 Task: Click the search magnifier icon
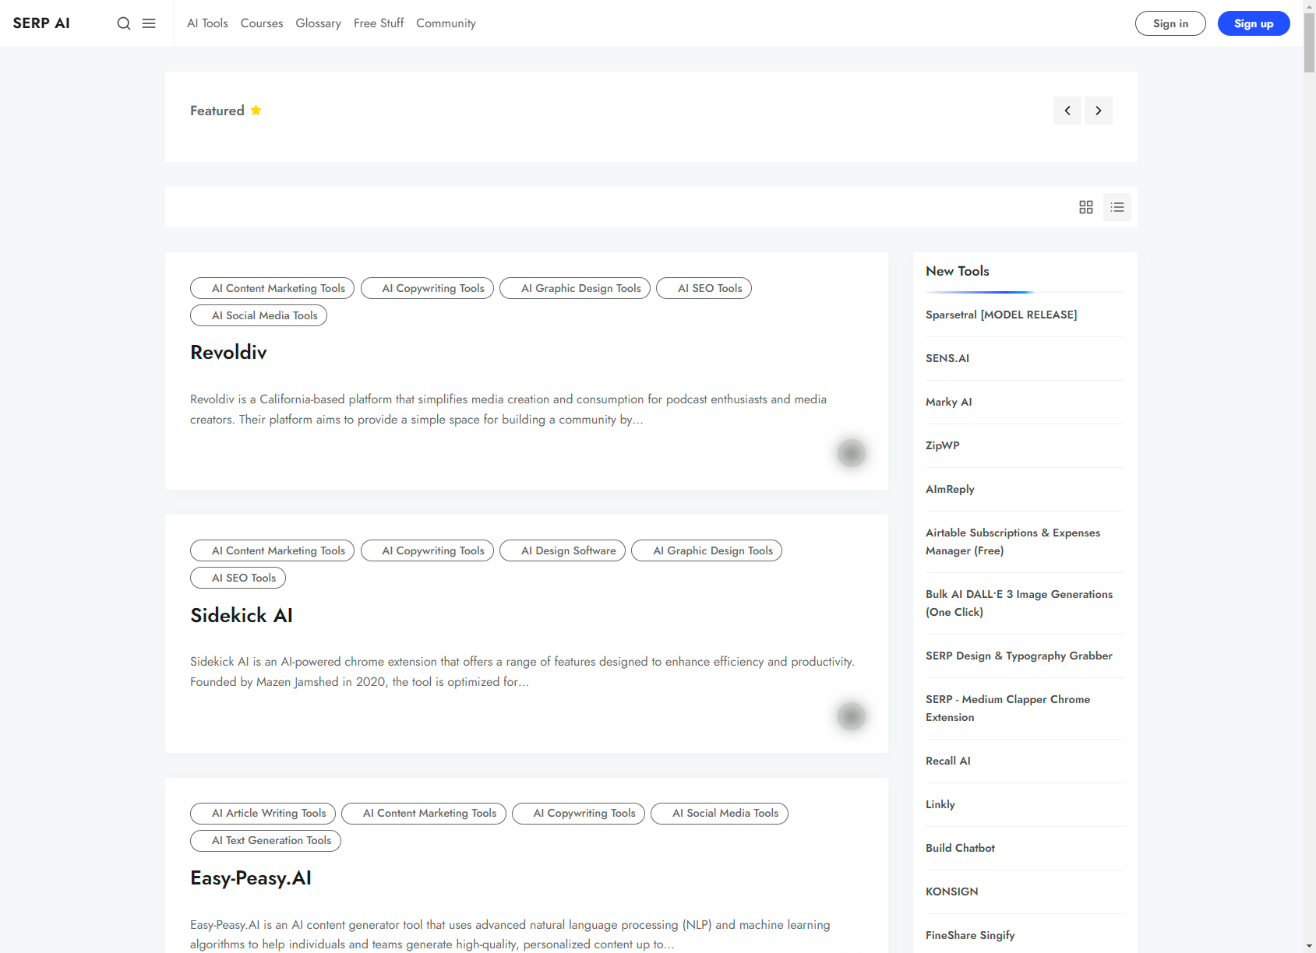click(x=124, y=23)
